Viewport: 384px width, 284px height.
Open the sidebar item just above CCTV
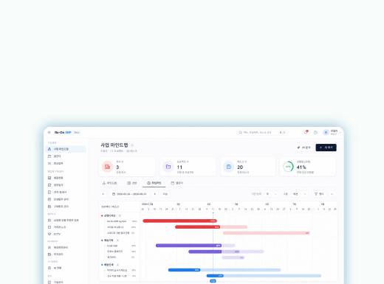pos(66,227)
